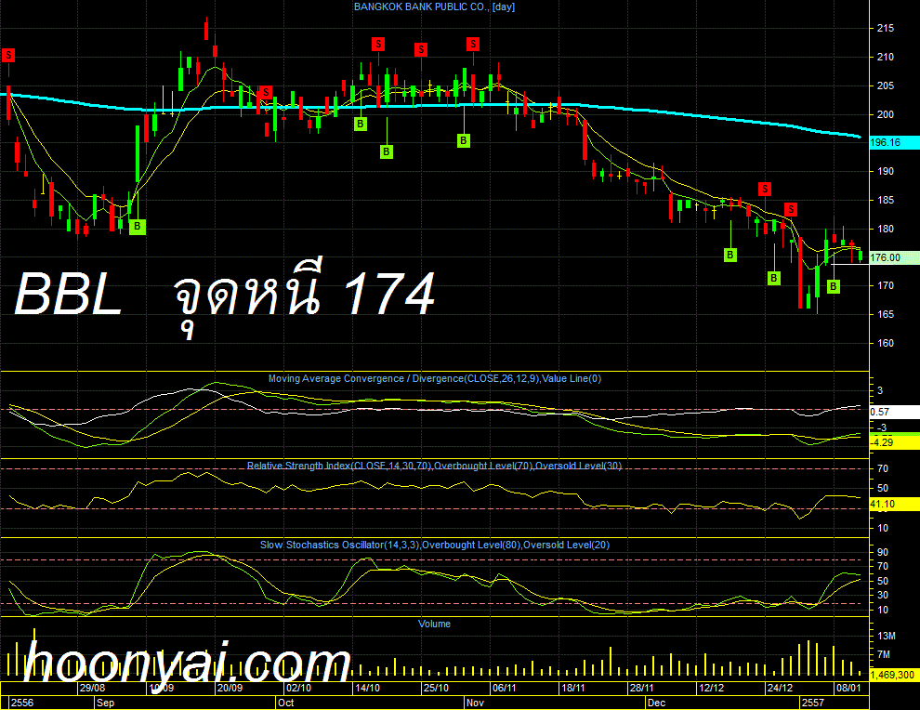Select the 20/09 date on the time axis
The height and width of the screenshot is (710, 920).
[x=230, y=688]
